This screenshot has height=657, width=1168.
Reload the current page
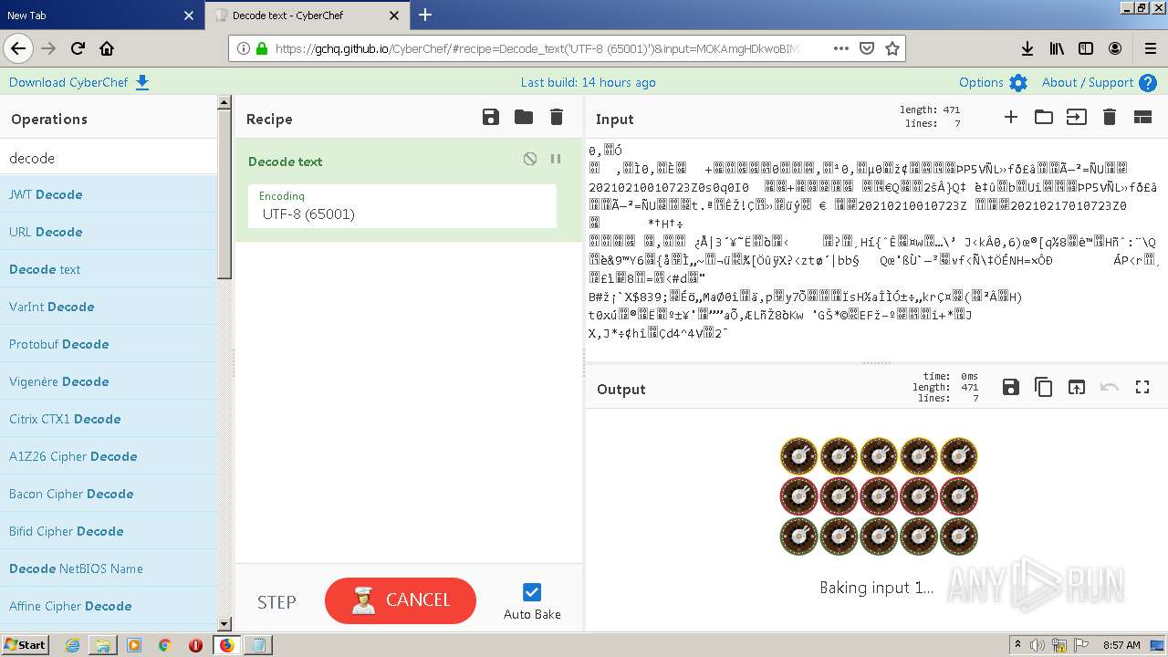click(78, 48)
